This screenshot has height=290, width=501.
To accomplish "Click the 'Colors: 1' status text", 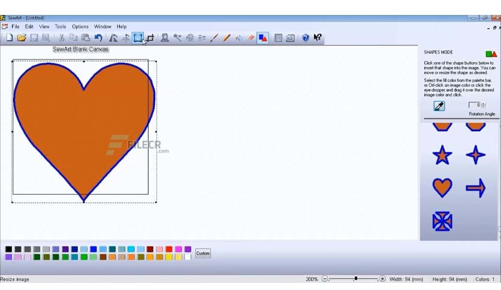I will [x=485, y=279].
